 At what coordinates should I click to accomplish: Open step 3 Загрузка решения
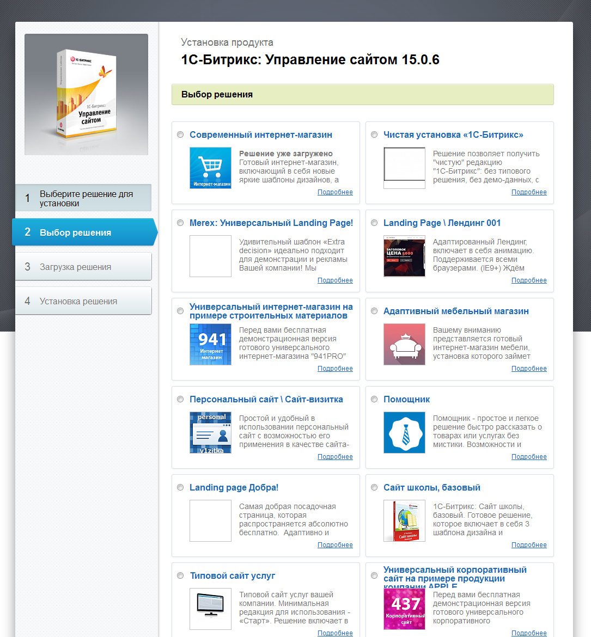83,266
